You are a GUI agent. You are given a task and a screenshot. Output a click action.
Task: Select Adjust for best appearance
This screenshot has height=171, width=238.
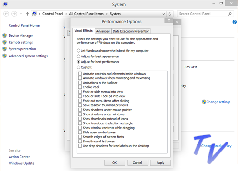(98, 57)
